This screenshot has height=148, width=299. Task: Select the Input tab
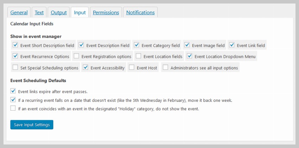click(79, 12)
